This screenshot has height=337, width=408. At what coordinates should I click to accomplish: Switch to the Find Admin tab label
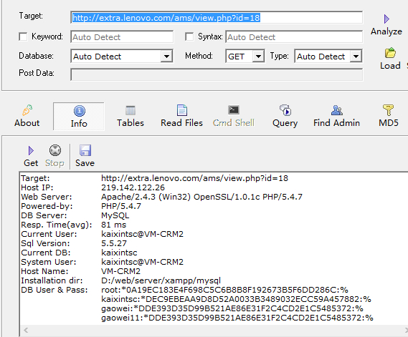pos(336,123)
